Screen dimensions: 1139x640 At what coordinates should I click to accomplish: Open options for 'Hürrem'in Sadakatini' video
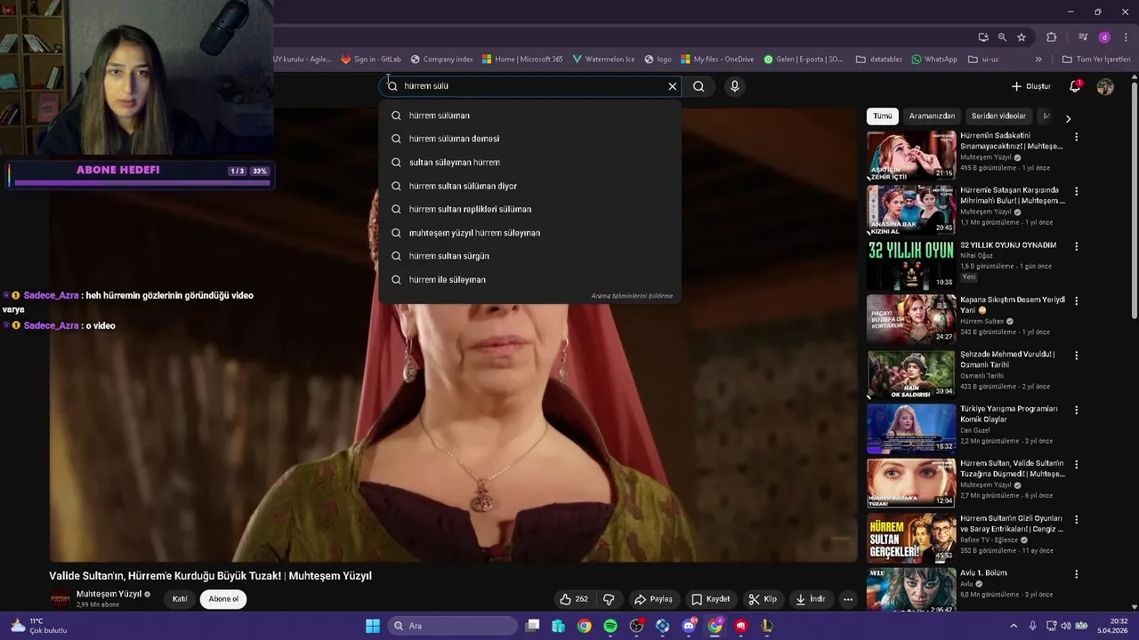click(x=1076, y=137)
